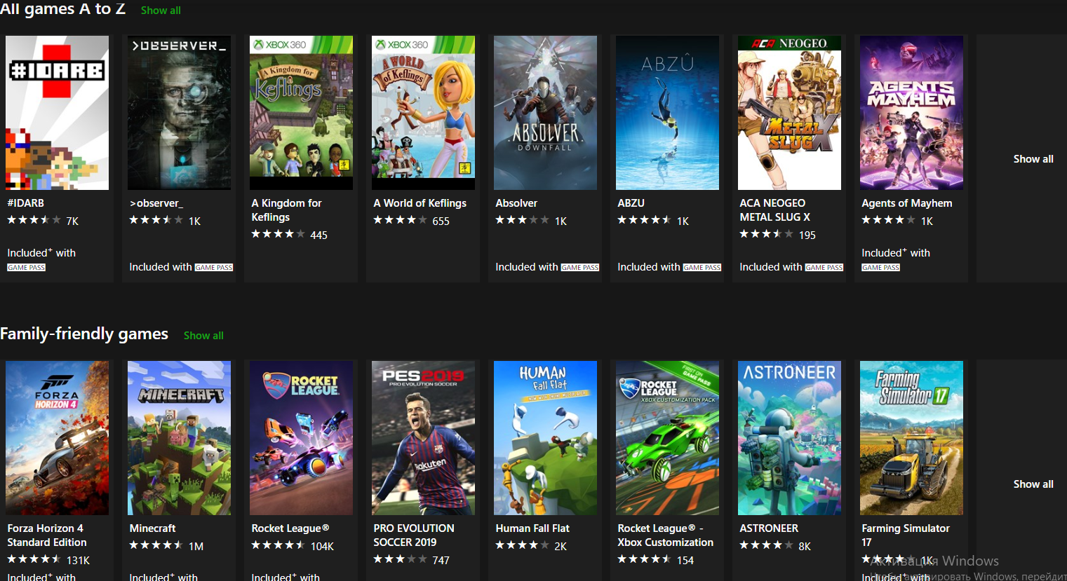The height and width of the screenshot is (581, 1067).
Task: Click the ABZU title text
Action: click(x=631, y=203)
